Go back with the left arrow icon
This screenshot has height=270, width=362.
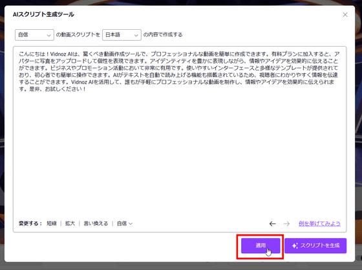[x=272, y=223]
